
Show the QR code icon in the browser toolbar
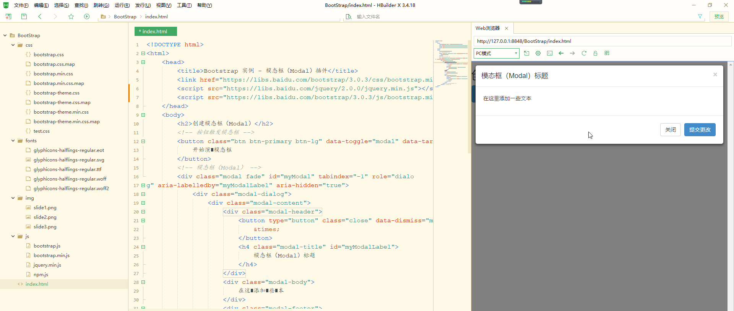[x=607, y=53]
